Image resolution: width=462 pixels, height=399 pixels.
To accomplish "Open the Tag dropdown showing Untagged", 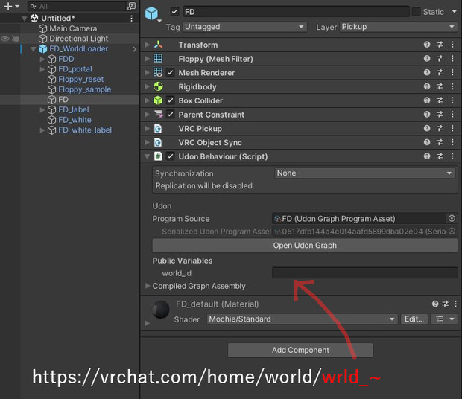I will point(245,27).
